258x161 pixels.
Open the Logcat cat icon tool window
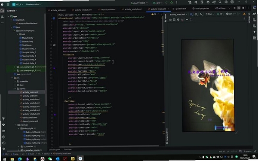coord(3,131)
